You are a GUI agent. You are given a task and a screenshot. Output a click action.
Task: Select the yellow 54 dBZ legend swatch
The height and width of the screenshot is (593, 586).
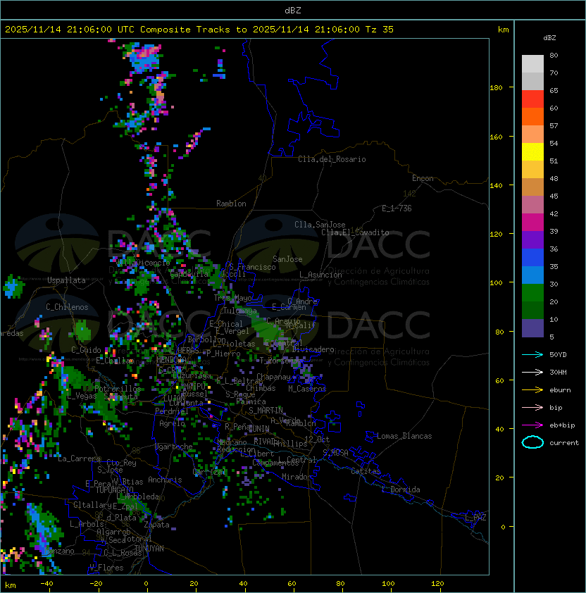tap(532, 151)
